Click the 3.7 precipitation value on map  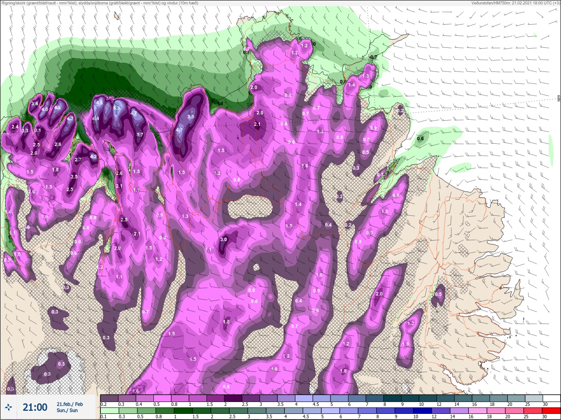[x=140, y=135]
